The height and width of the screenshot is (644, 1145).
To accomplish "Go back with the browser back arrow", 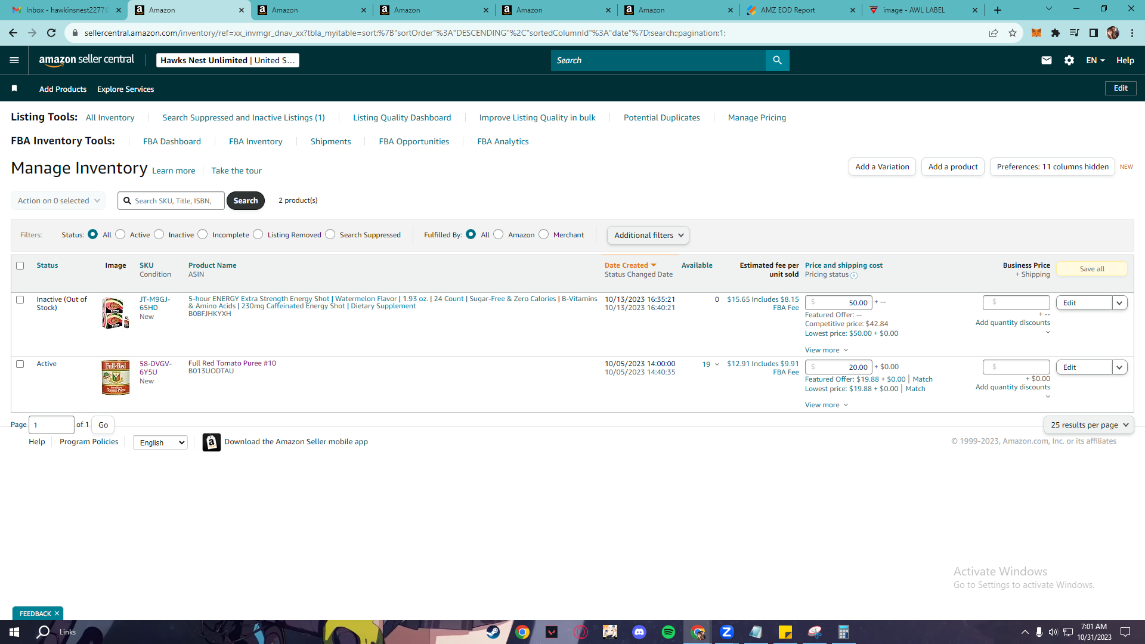I will [13, 33].
